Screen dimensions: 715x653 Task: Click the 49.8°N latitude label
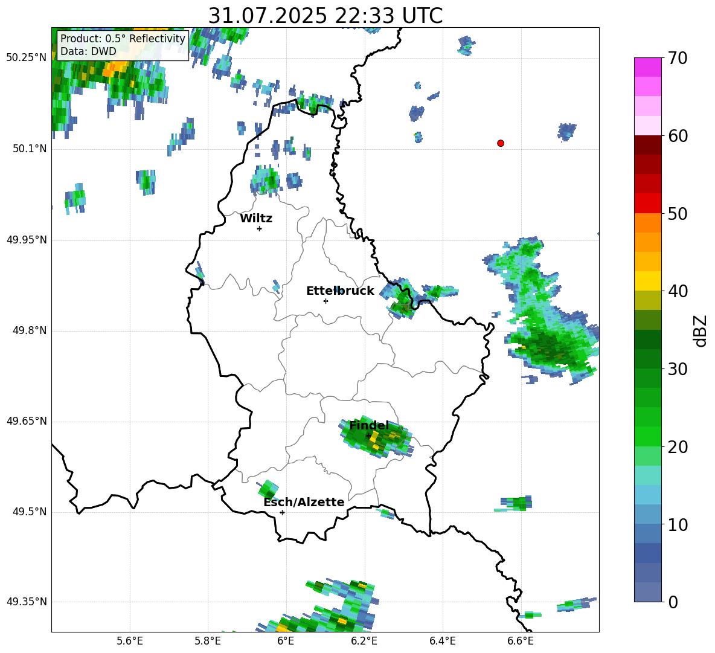tap(30, 330)
